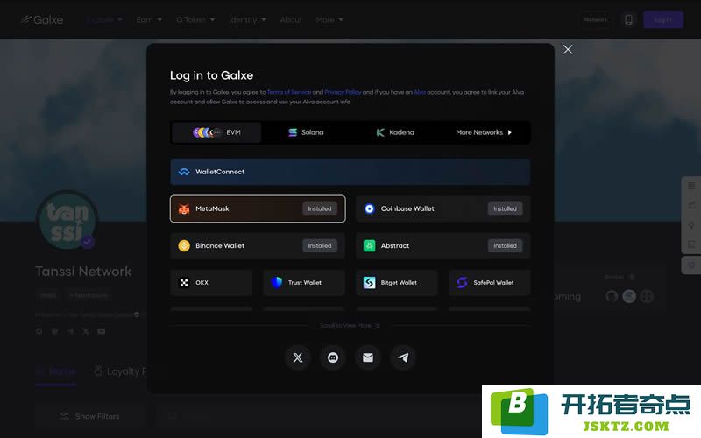Select SafePal Wallet
701x438 pixels.
coord(489,282)
